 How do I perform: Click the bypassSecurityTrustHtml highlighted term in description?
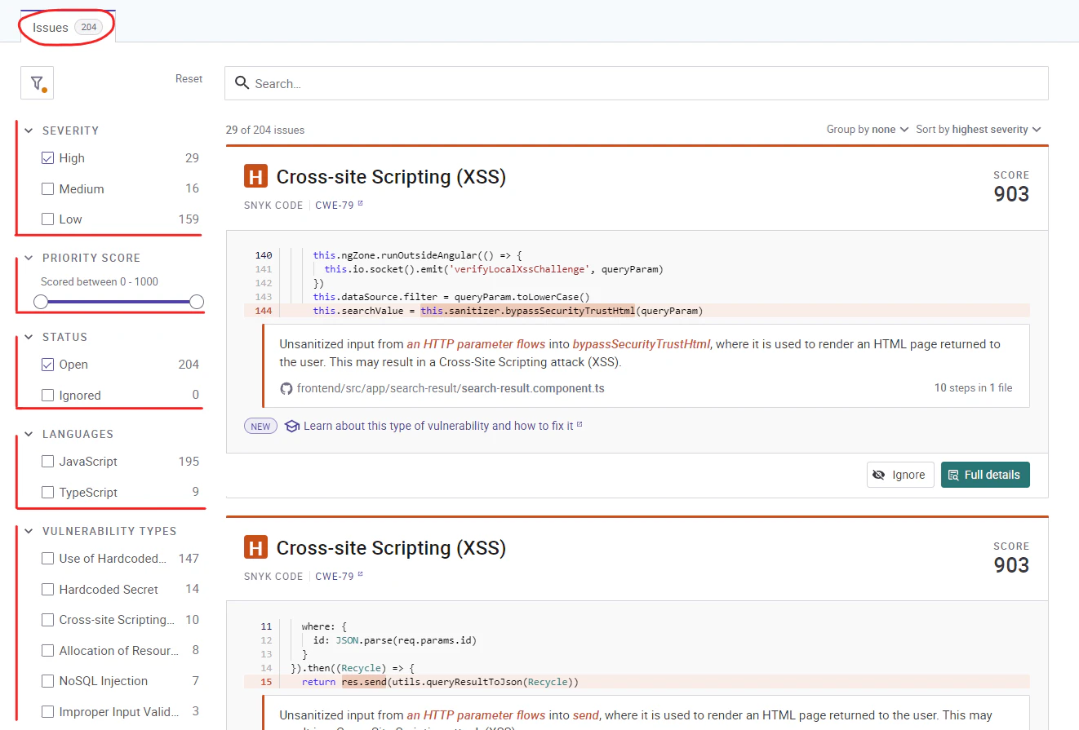click(x=642, y=344)
